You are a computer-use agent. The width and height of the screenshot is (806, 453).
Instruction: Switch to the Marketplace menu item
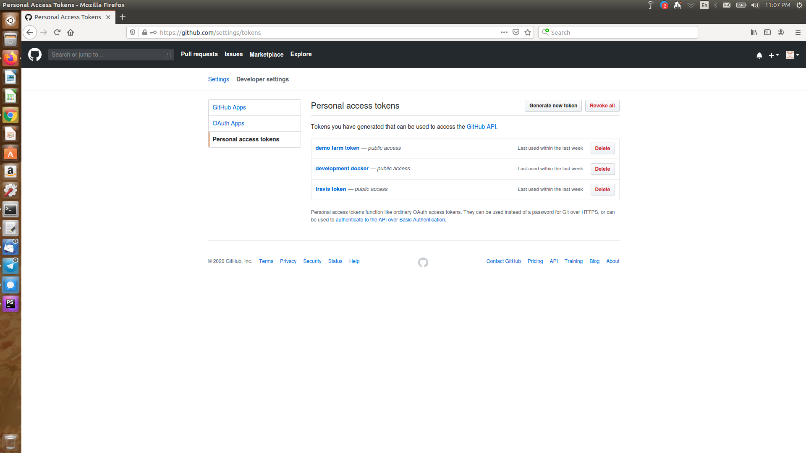[266, 54]
